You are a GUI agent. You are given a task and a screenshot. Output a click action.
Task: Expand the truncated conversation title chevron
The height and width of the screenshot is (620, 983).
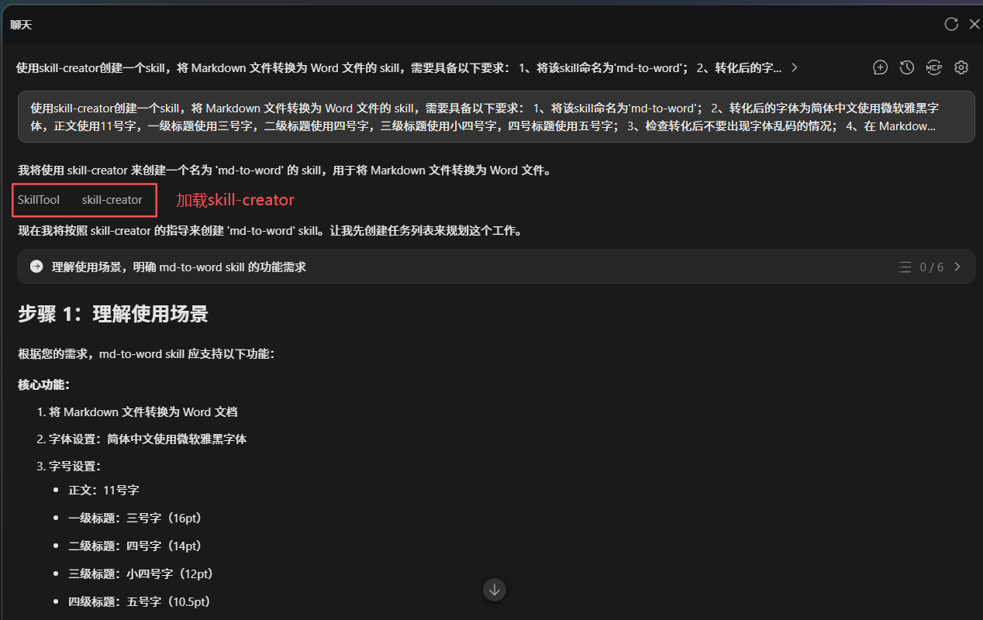coord(795,67)
